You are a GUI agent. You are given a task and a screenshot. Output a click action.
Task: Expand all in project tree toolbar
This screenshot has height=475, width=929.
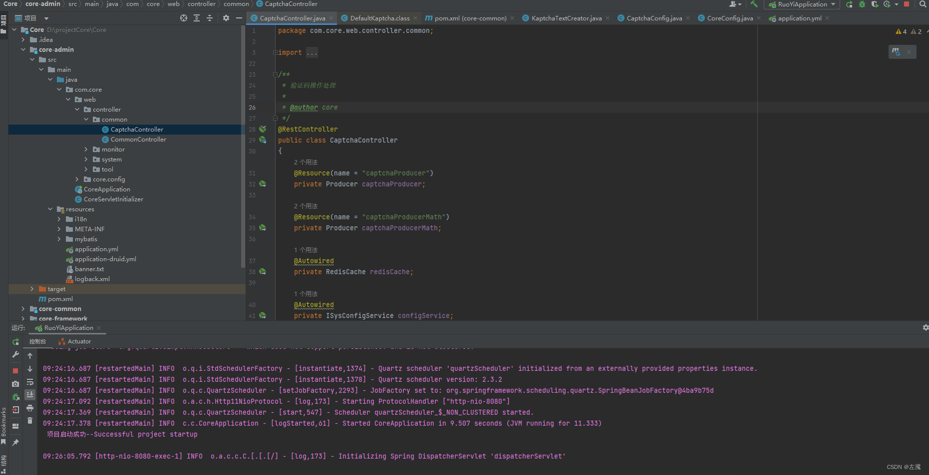[x=197, y=18]
